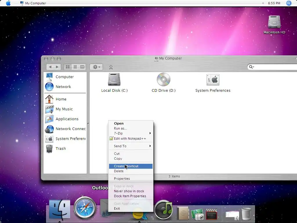Screen dimensions: 297x223
Task: Click the double chevron up button
Action: [x=111, y=67]
